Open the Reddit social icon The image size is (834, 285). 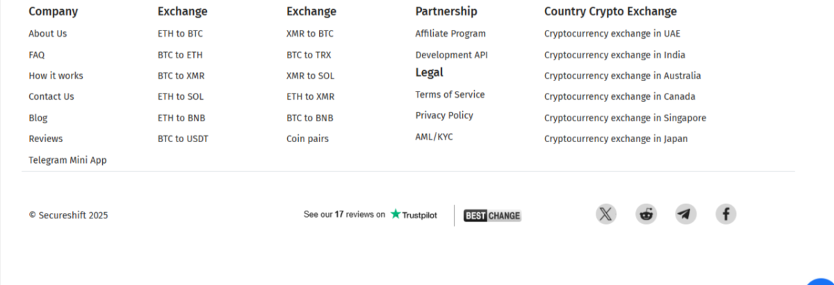[646, 214]
